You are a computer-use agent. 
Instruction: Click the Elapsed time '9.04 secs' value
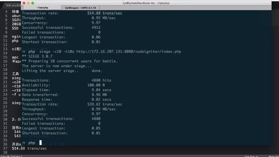[102, 90]
